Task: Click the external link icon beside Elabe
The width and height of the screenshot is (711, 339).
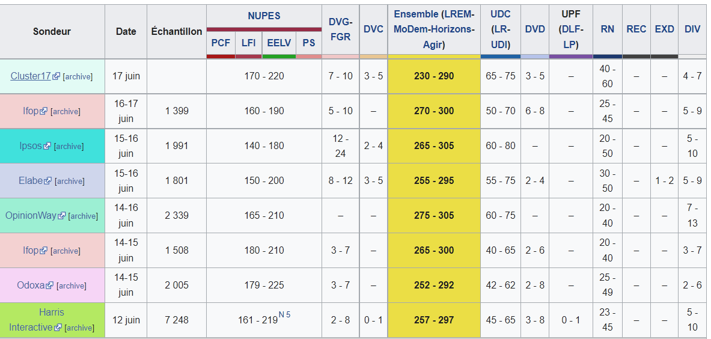Action: point(49,181)
